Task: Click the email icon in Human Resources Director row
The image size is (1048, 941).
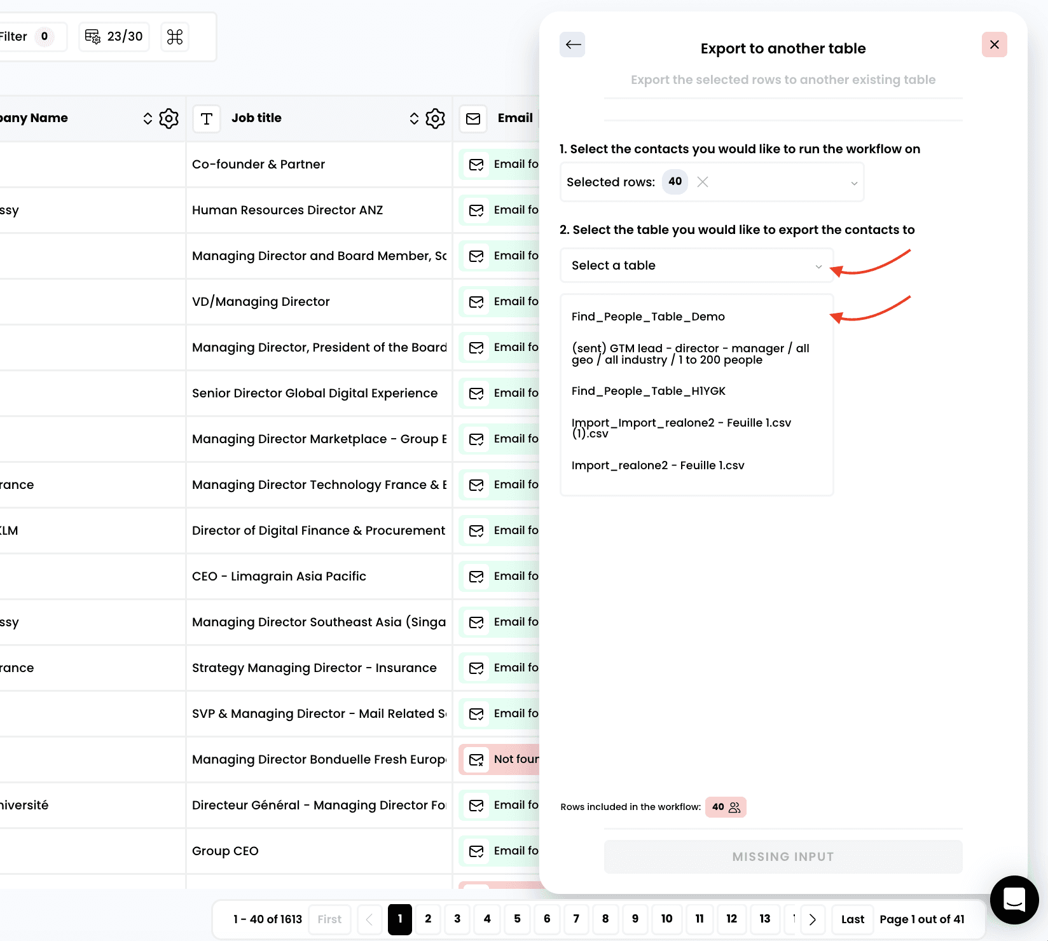Action: (476, 210)
